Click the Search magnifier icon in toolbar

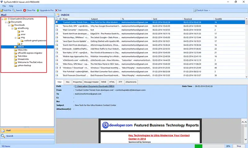tap(14, 10)
